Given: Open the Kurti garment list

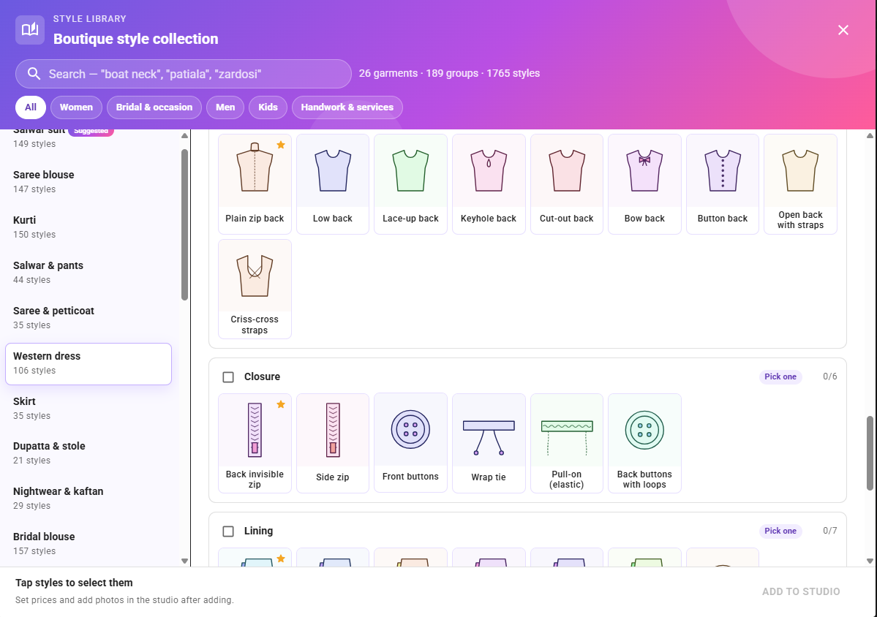Looking at the screenshot, I should pos(89,227).
